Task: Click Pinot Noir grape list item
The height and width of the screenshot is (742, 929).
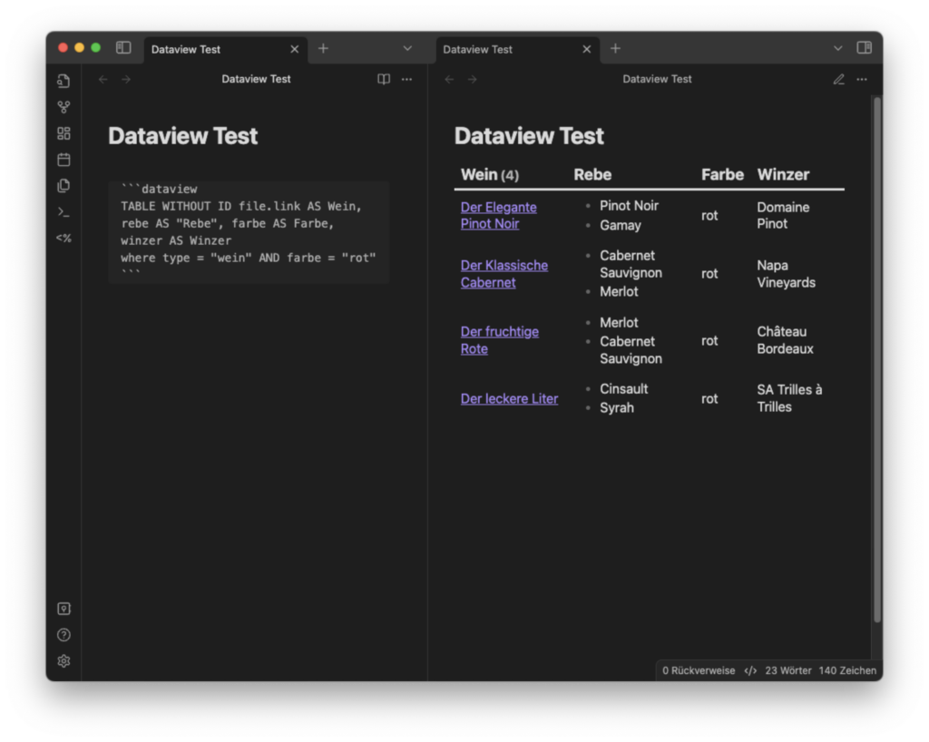Action: 630,206
